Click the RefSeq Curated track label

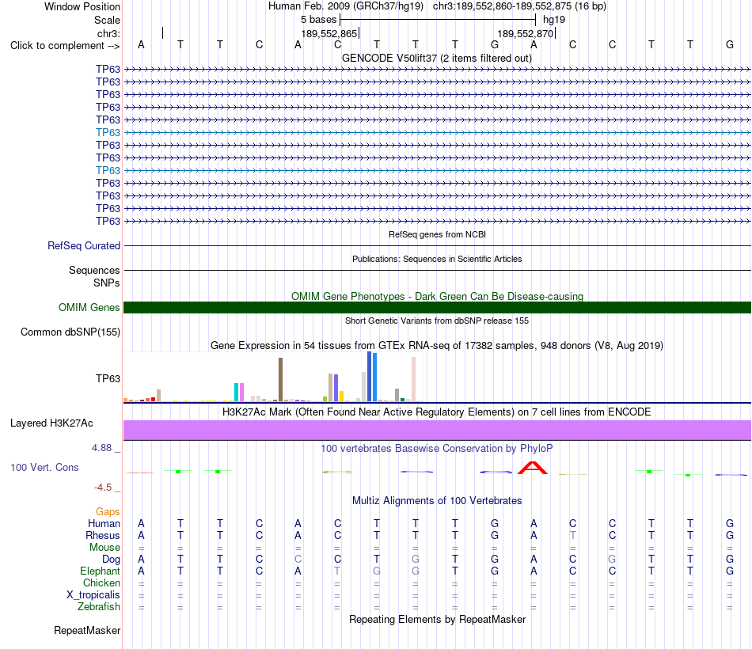[84, 245]
